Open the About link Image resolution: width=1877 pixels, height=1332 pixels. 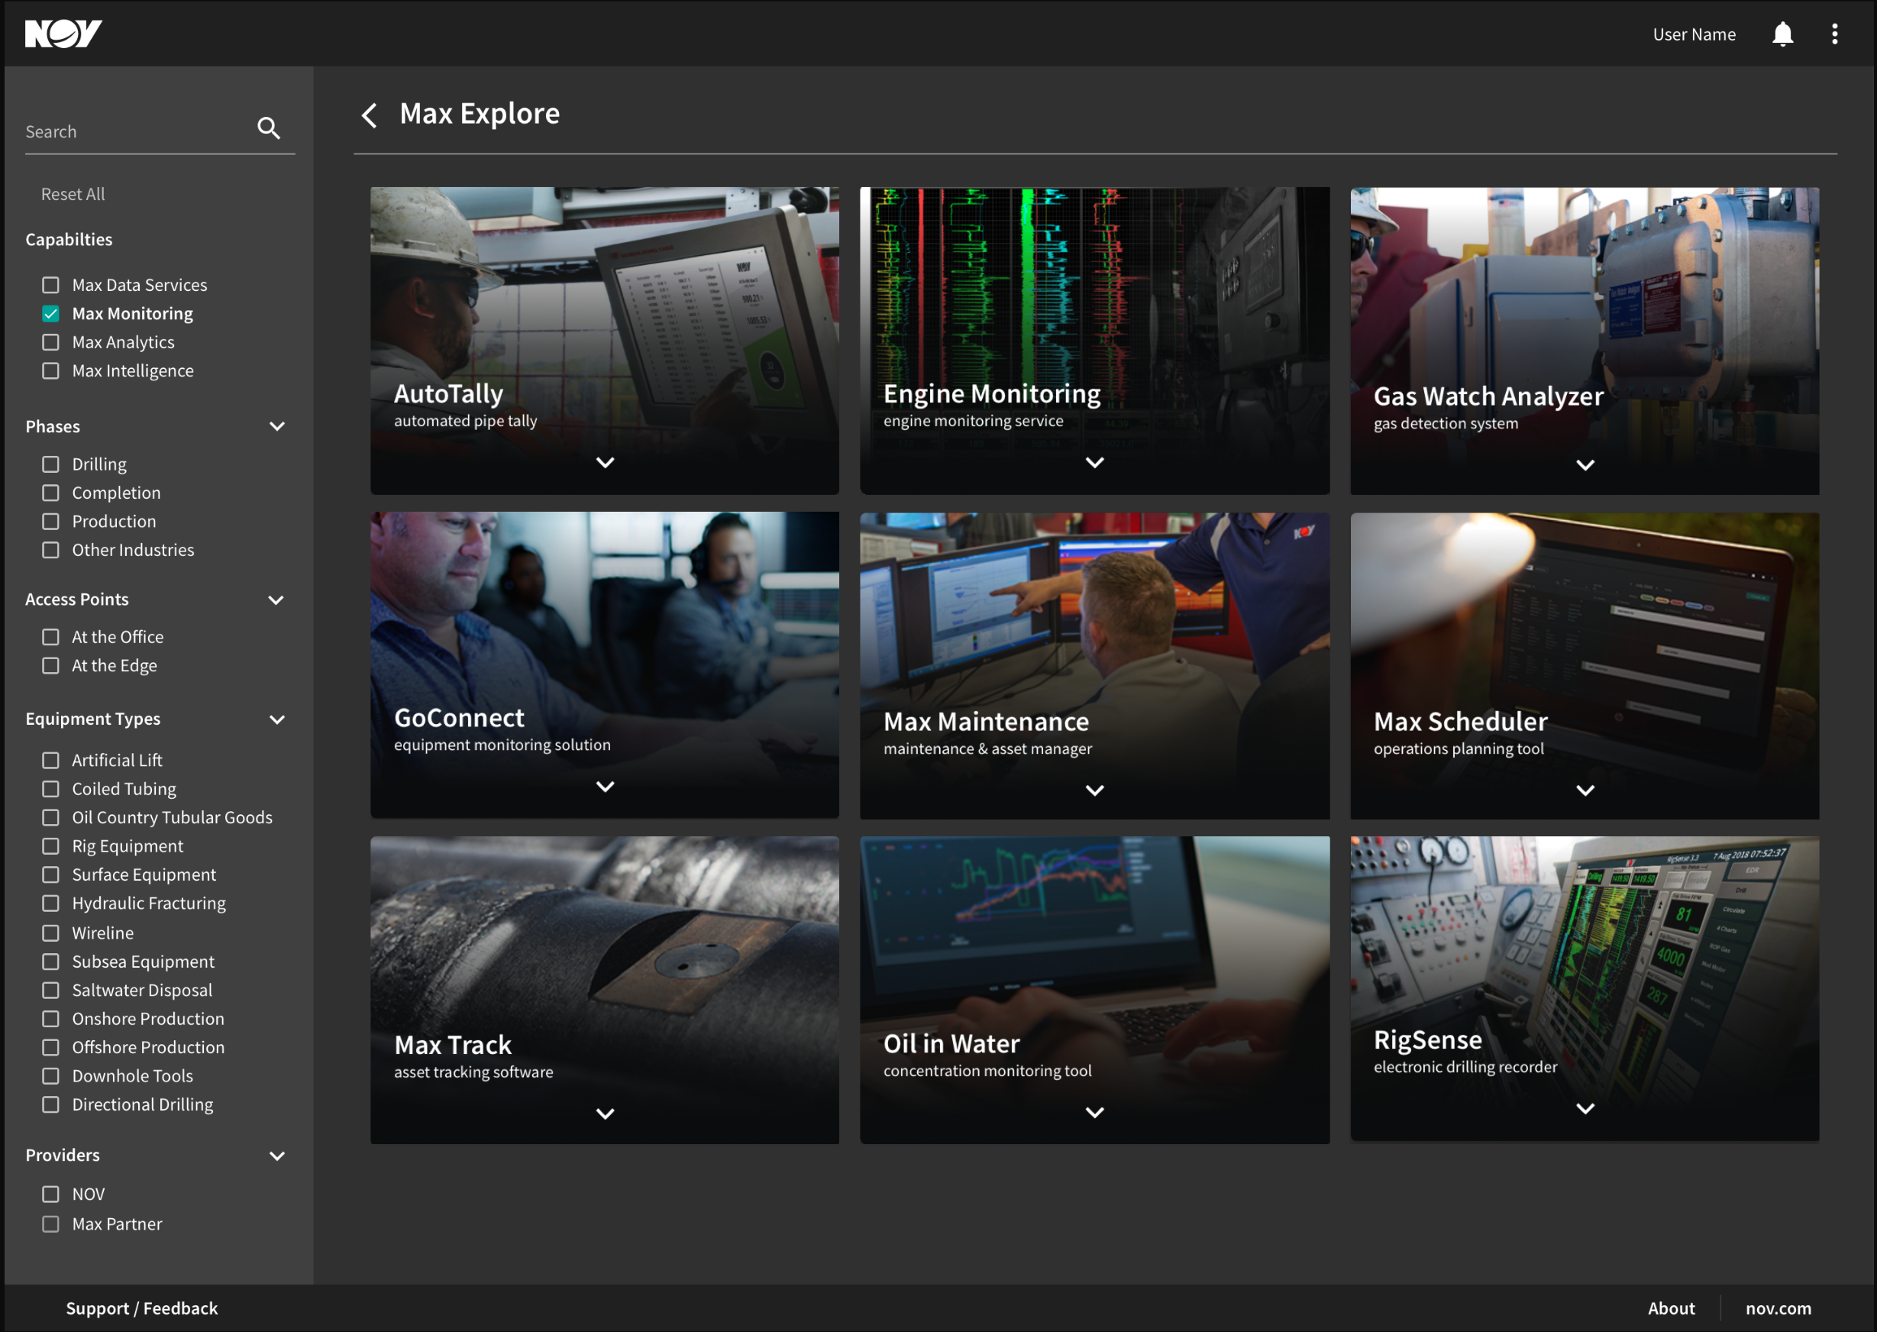[1671, 1308]
